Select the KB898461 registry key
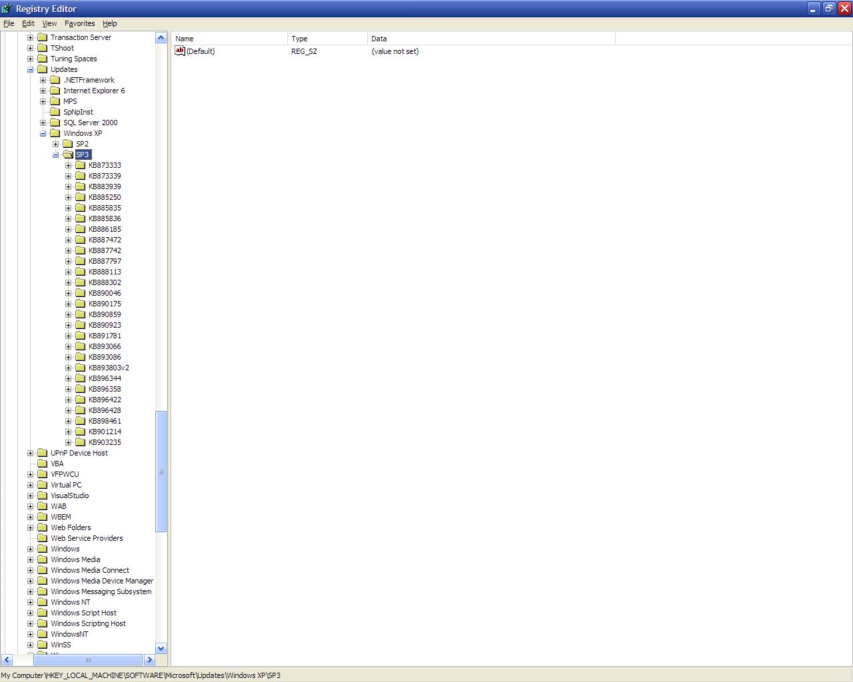Image resolution: width=853 pixels, height=682 pixels. pos(105,421)
